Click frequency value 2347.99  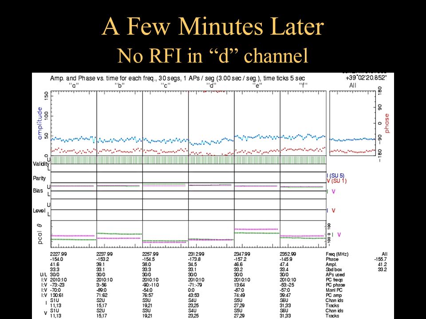pos(242,254)
